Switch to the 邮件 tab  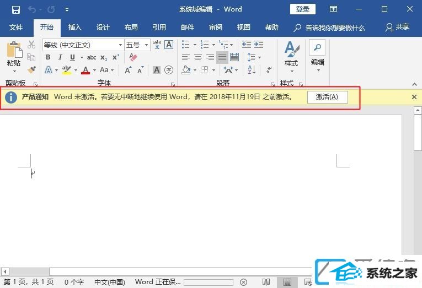pyautogui.click(x=188, y=28)
